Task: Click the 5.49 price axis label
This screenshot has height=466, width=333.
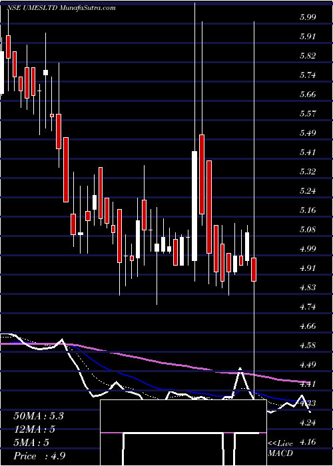Action: (308, 133)
